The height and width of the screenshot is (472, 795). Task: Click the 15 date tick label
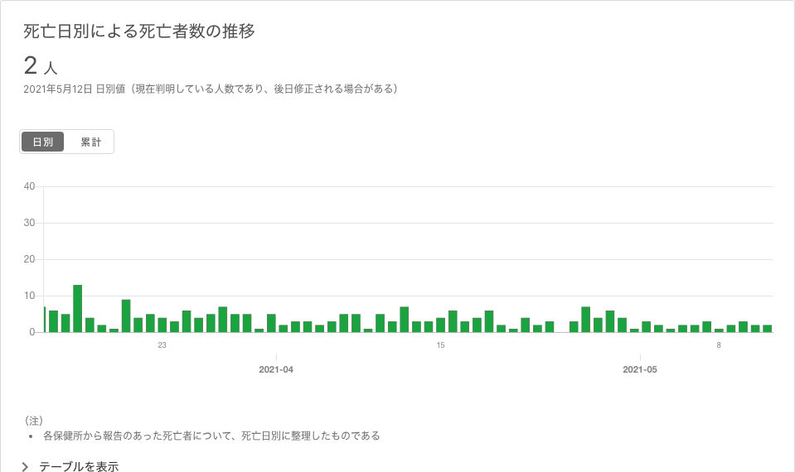point(440,344)
